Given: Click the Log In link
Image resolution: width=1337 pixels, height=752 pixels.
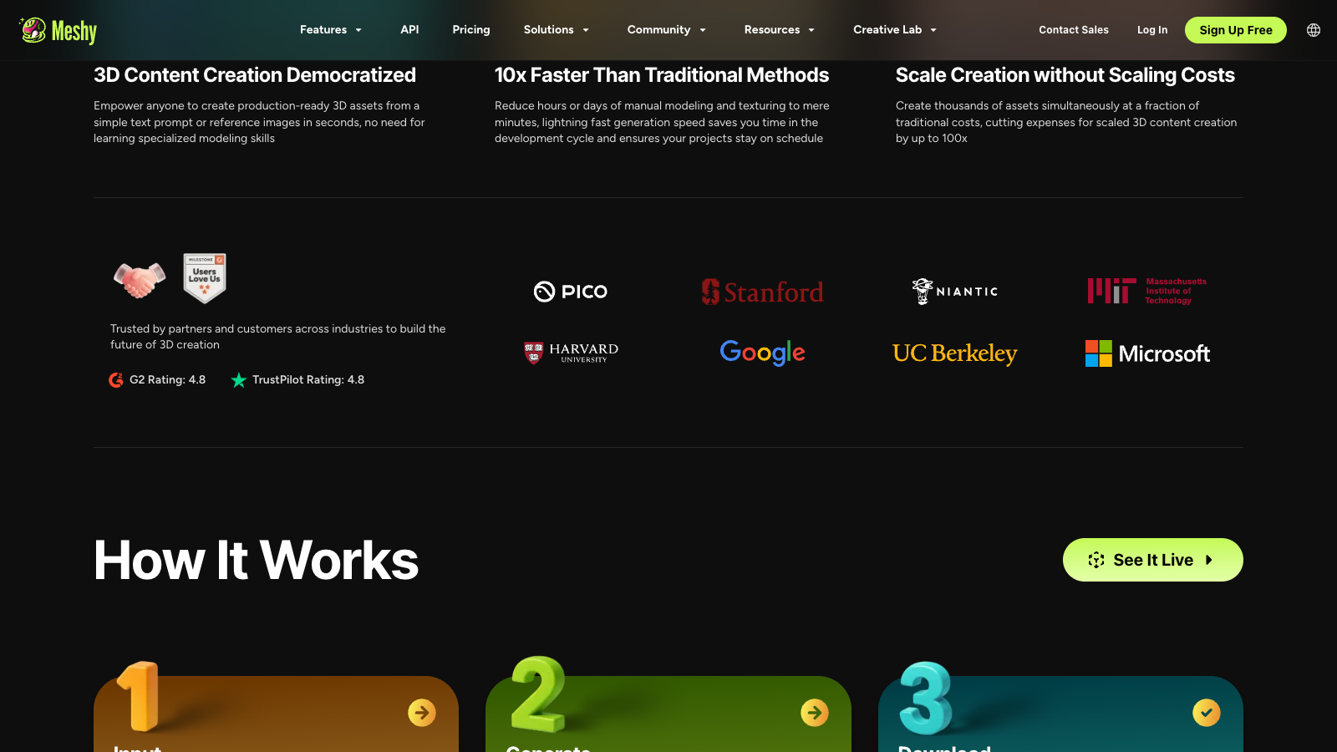Looking at the screenshot, I should point(1152,30).
